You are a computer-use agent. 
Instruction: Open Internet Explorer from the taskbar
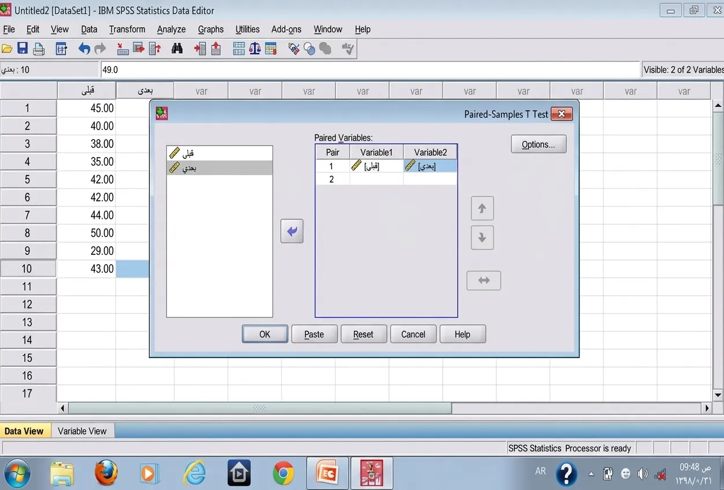[195, 473]
